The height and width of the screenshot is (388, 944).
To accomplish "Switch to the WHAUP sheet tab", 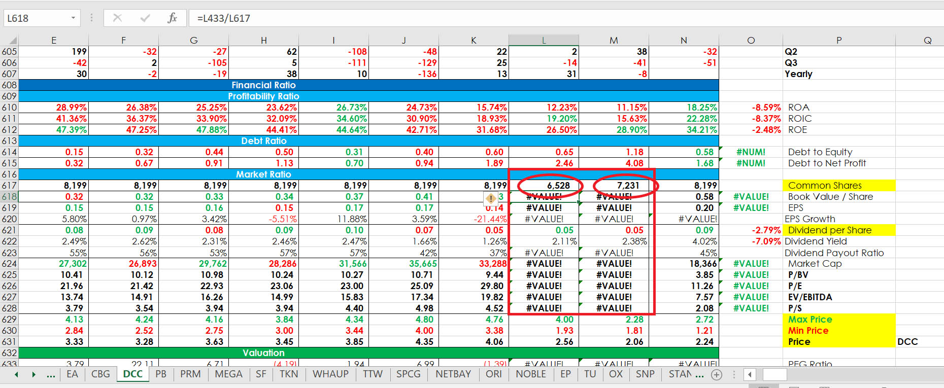I will click(330, 374).
